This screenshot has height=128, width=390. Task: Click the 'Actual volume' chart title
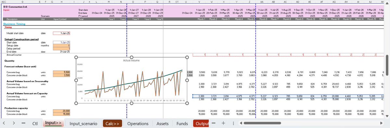click(x=131, y=60)
